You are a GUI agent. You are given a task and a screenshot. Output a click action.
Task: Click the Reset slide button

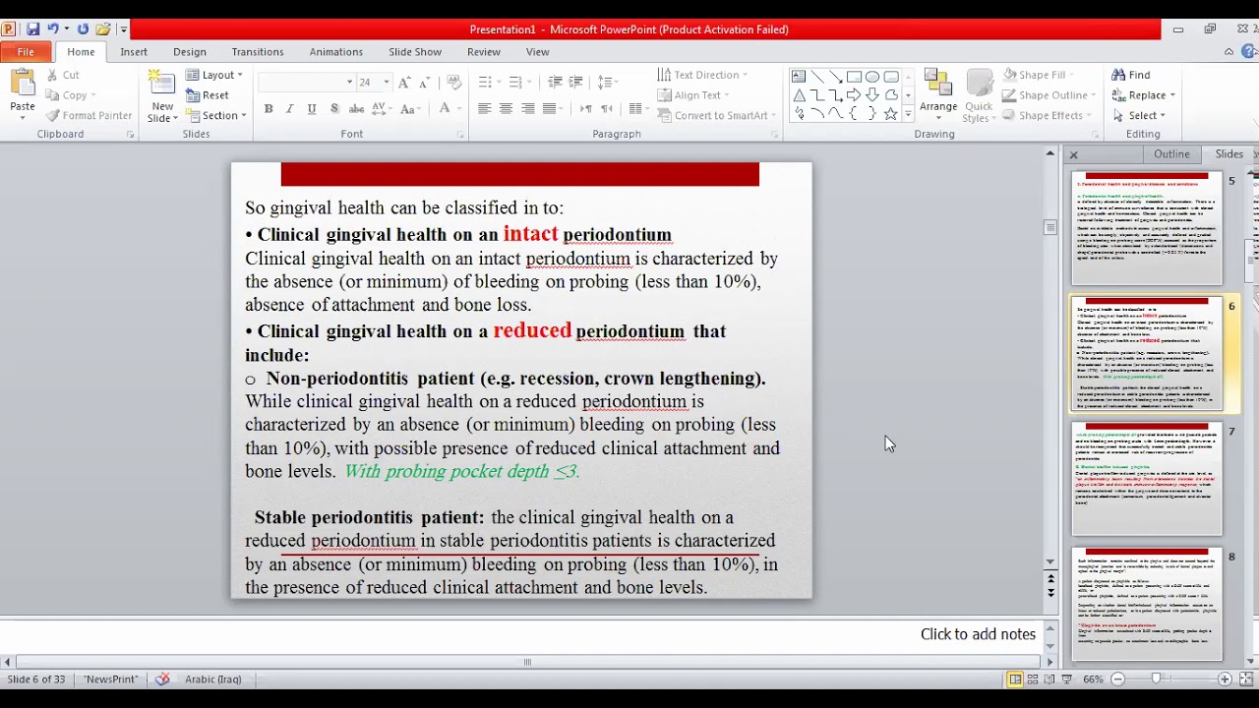coord(208,95)
